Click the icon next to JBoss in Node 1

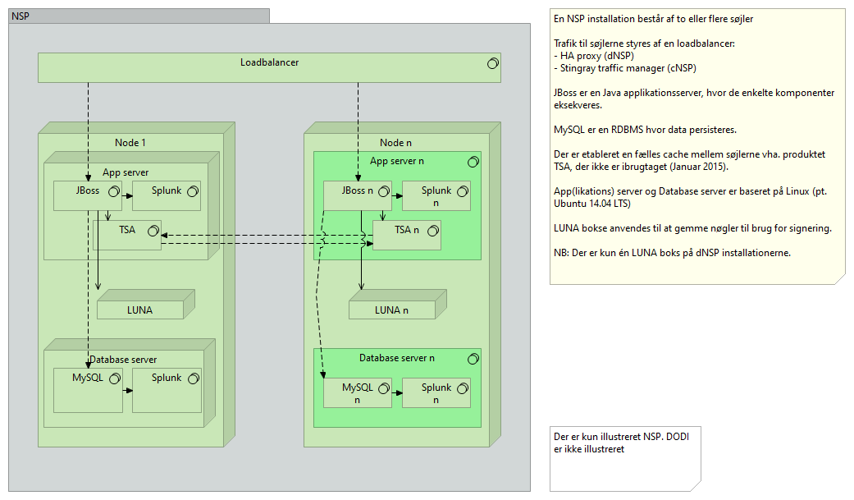pos(114,191)
